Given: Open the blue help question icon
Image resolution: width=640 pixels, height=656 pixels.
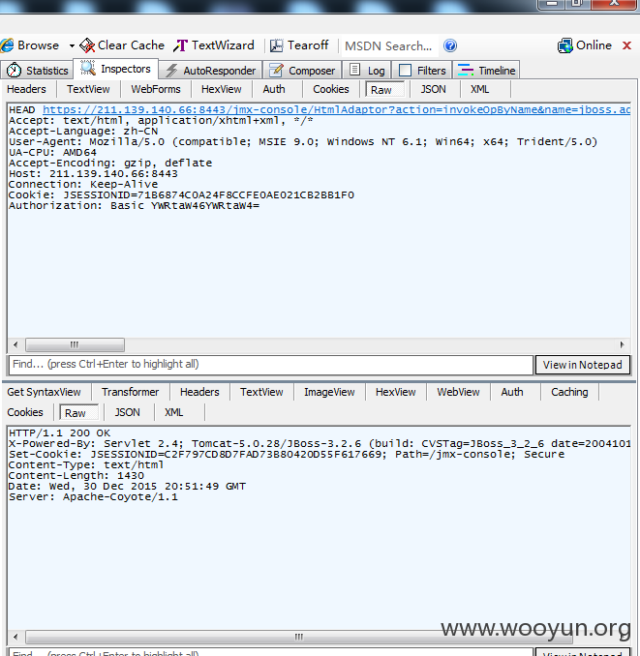Looking at the screenshot, I should click(450, 45).
